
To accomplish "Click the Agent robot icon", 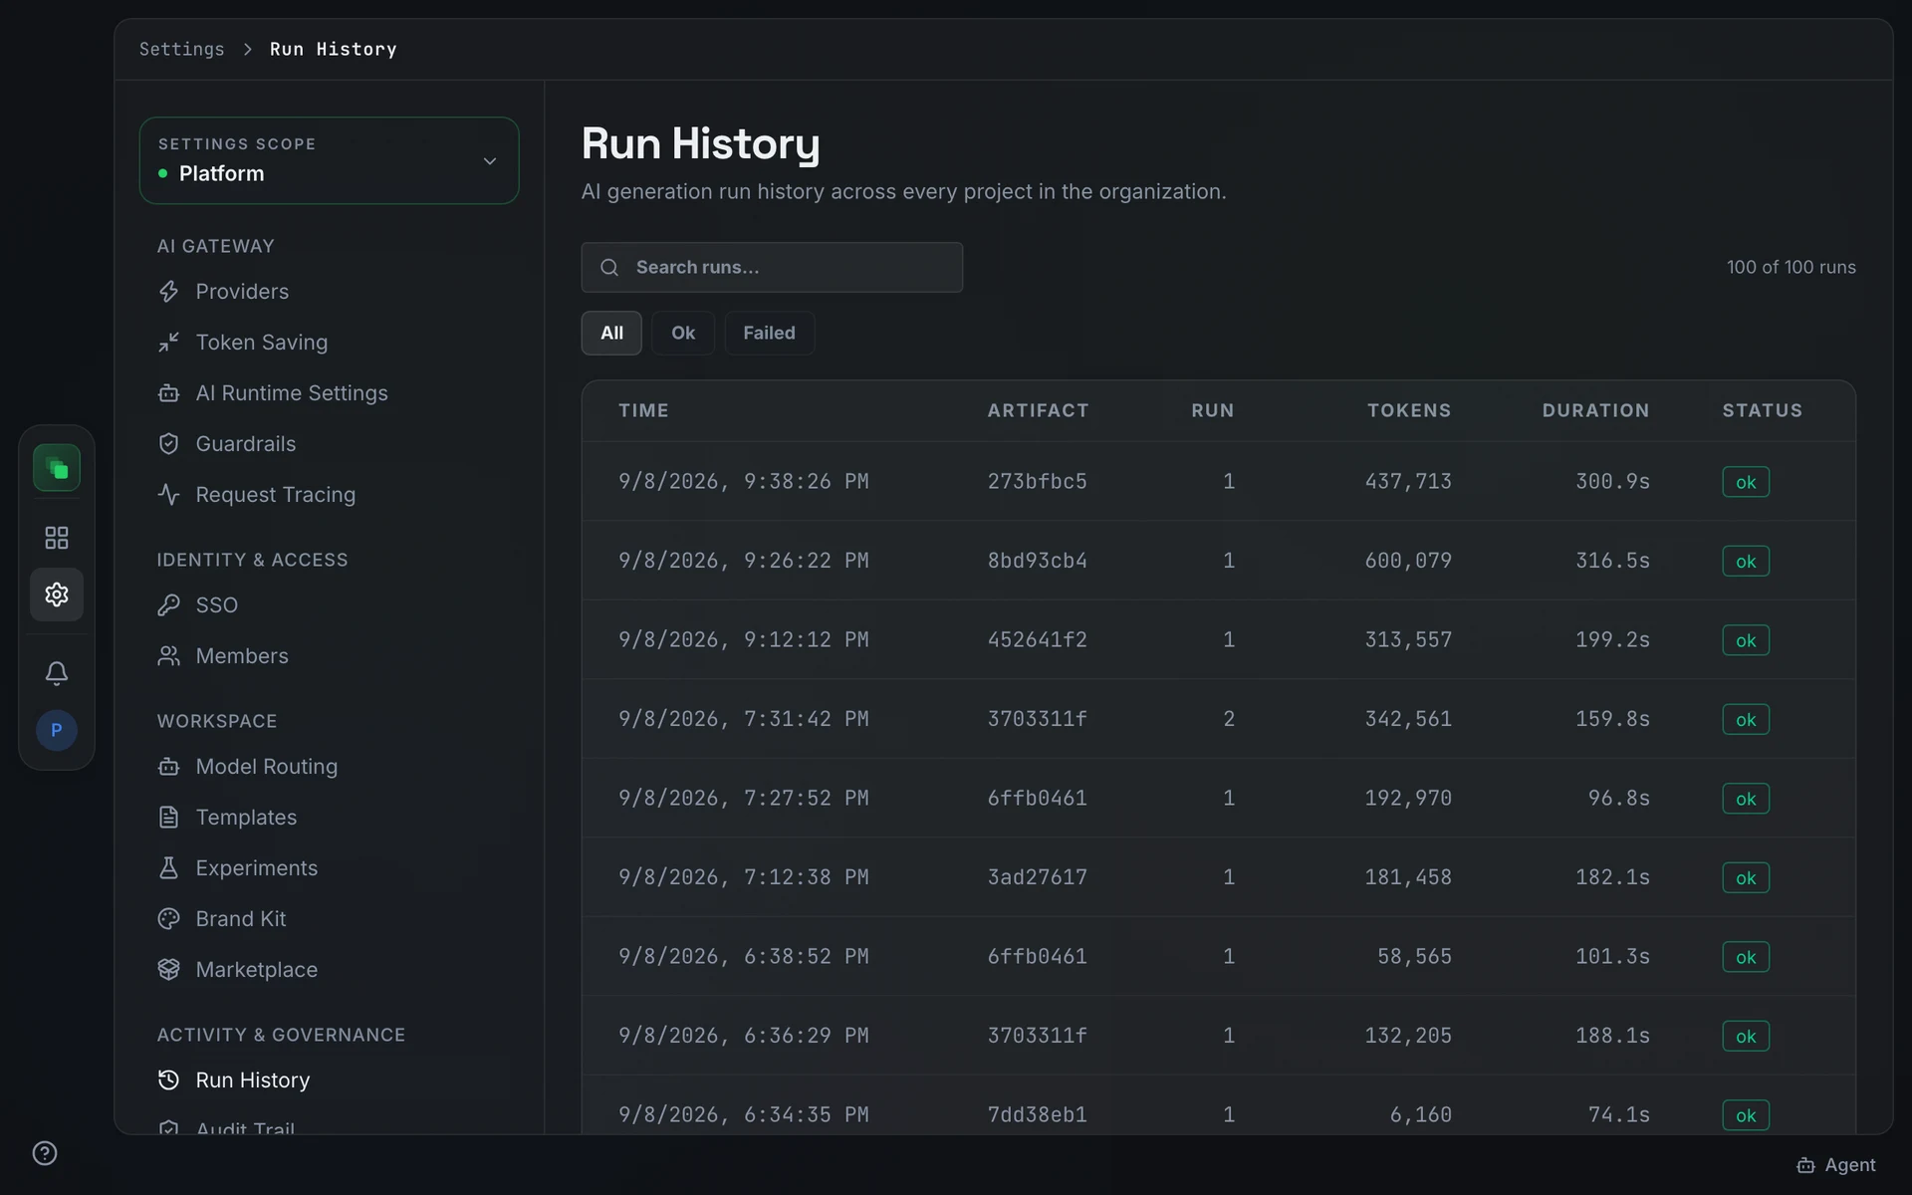I will (x=1805, y=1165).
